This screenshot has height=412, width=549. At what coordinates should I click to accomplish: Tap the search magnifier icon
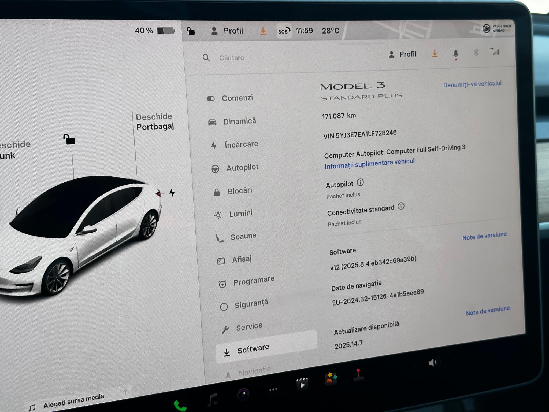tap(206, 58)
